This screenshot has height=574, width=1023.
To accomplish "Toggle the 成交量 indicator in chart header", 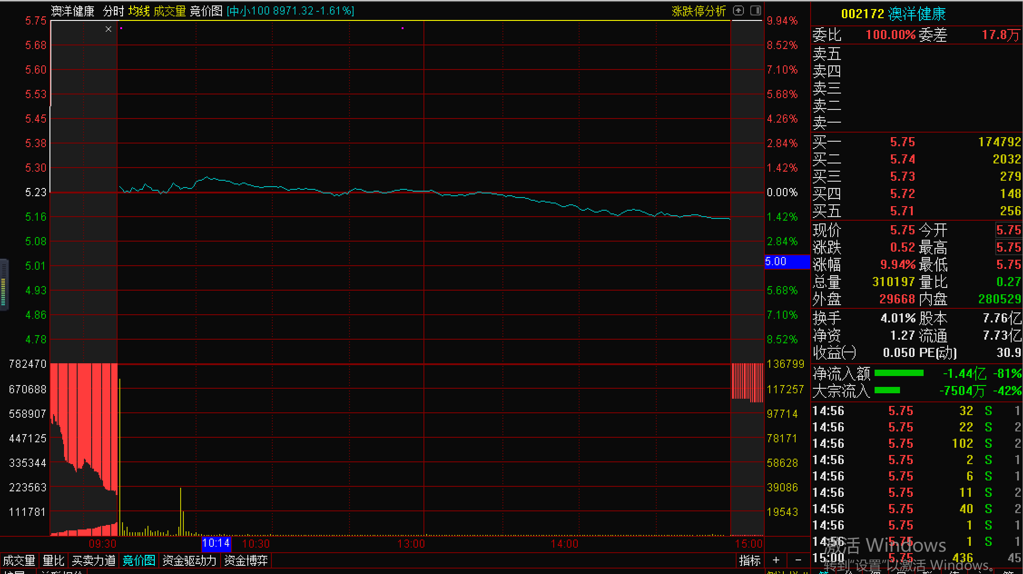I will click(169, 11).
